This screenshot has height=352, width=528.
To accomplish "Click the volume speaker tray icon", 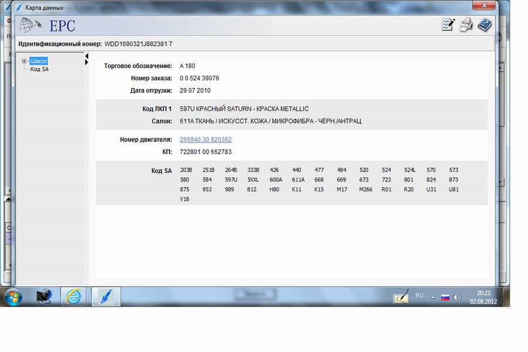I will (457, 297).
